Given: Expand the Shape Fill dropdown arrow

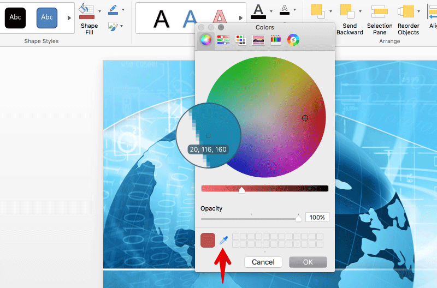Looking at the screenshot, I should (x=99, y=10).
